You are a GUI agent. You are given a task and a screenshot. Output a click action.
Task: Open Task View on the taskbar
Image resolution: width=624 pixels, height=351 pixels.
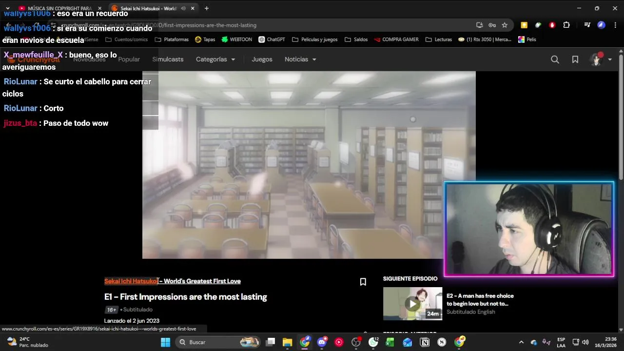[270, 342]
